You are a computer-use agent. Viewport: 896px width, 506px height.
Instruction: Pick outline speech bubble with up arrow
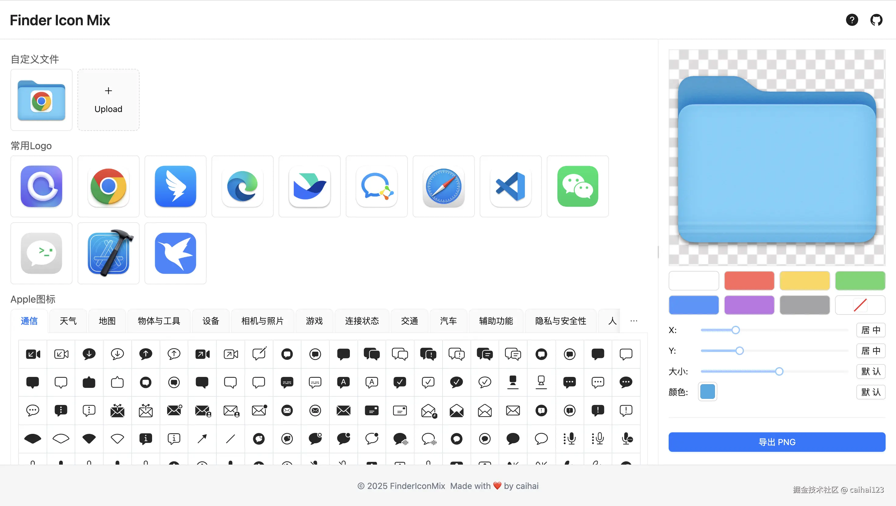coord(174,354)
